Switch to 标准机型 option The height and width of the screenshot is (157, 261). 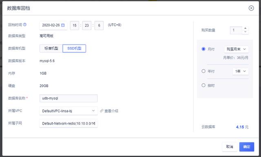(51, 48)
